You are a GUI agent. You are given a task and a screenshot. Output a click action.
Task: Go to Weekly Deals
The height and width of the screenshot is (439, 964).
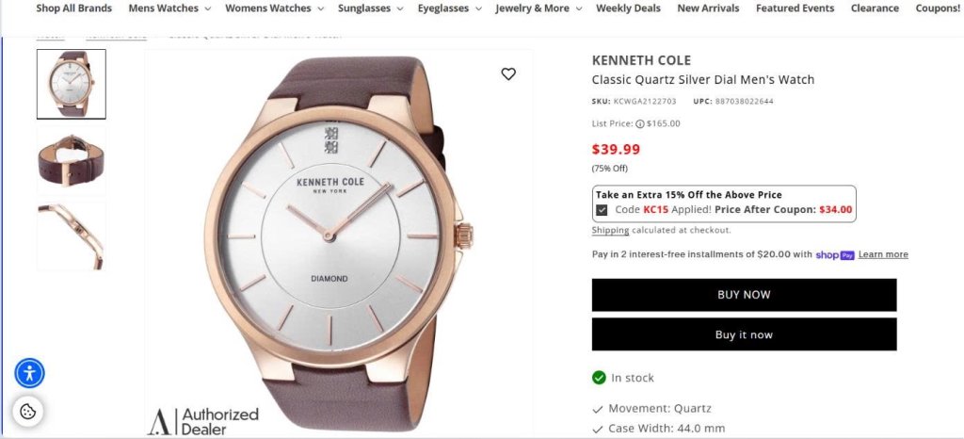628,8
